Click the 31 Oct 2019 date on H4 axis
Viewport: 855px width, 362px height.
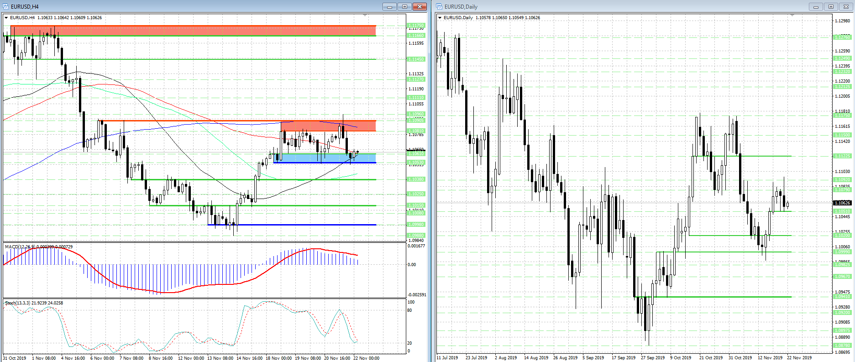tap(15, 358)
